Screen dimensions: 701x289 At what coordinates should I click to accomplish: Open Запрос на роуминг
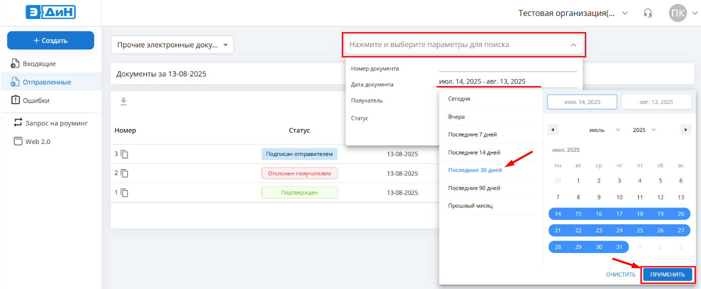click(56, 122)
